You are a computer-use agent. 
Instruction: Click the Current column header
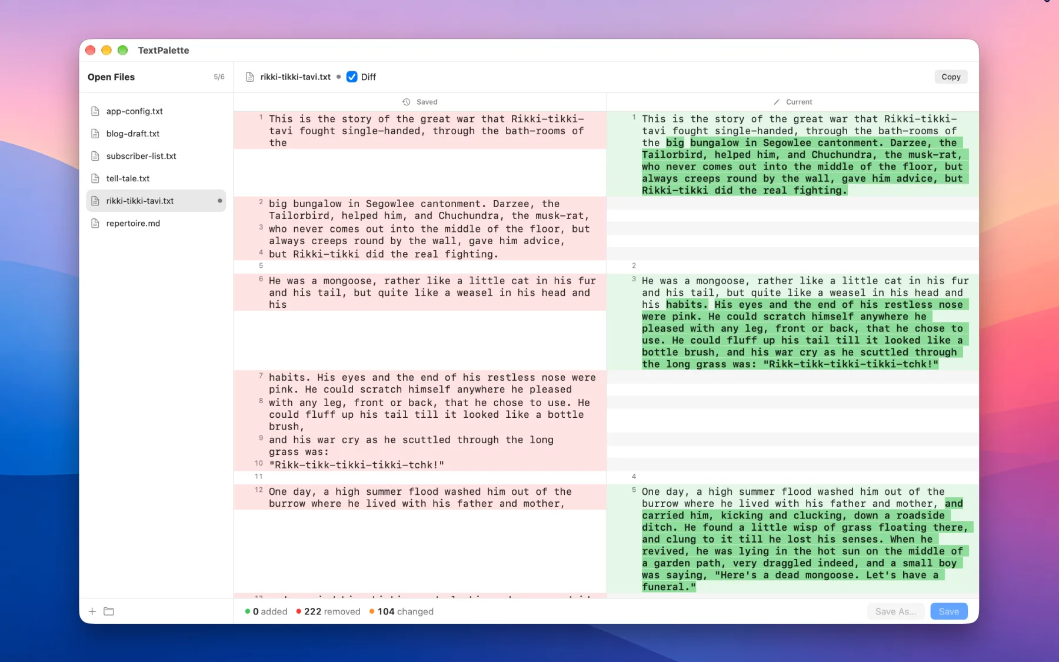pyautogui.click(x=792, y=102)
